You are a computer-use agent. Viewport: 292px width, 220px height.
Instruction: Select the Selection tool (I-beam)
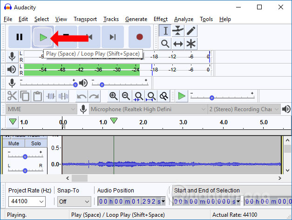tap(165, 31)
